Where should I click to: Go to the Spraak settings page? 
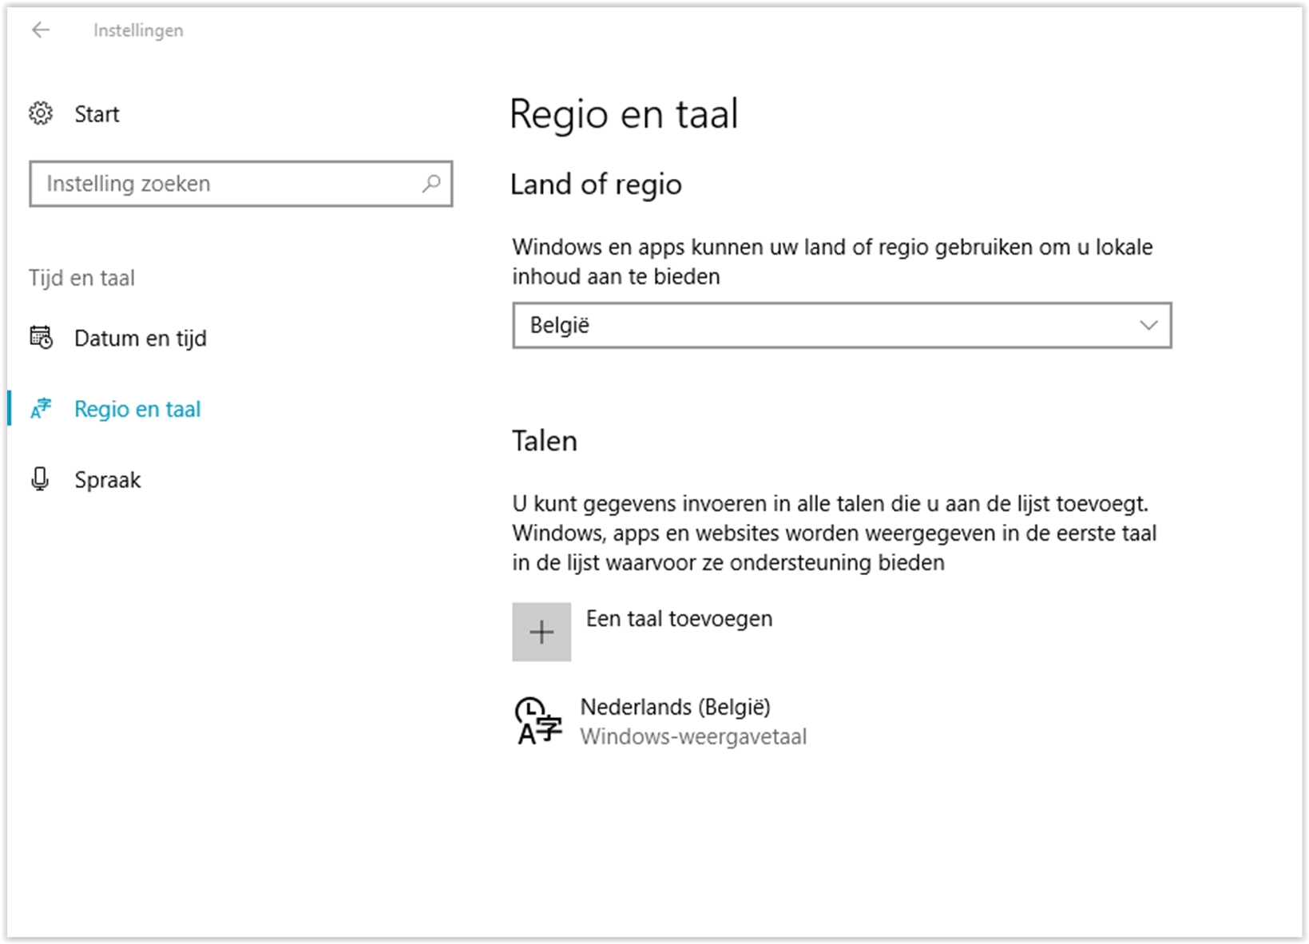coord(108,480)
